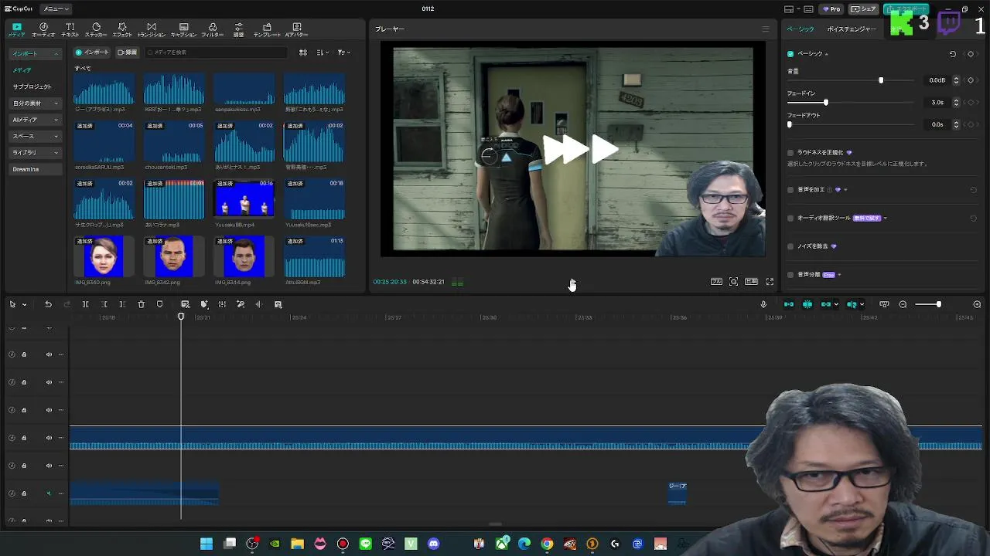Click the Pro button

click(x=831, y=9)
